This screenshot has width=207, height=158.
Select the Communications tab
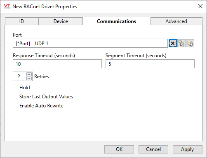117,21
